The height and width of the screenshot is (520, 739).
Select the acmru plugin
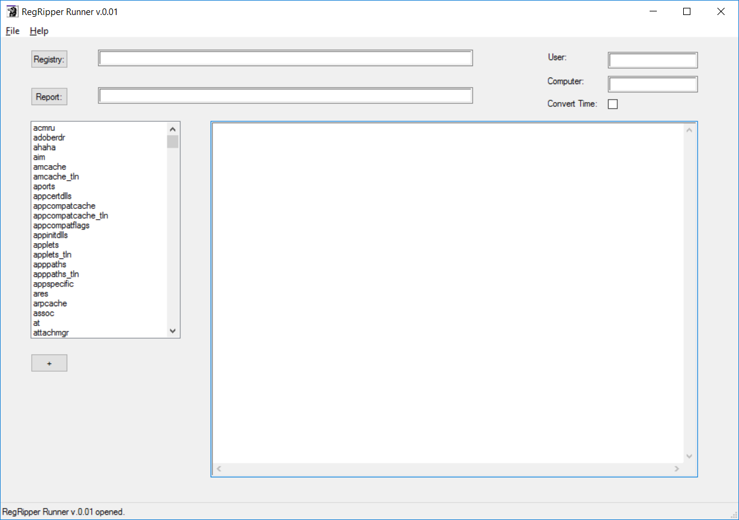click(44, 127)
